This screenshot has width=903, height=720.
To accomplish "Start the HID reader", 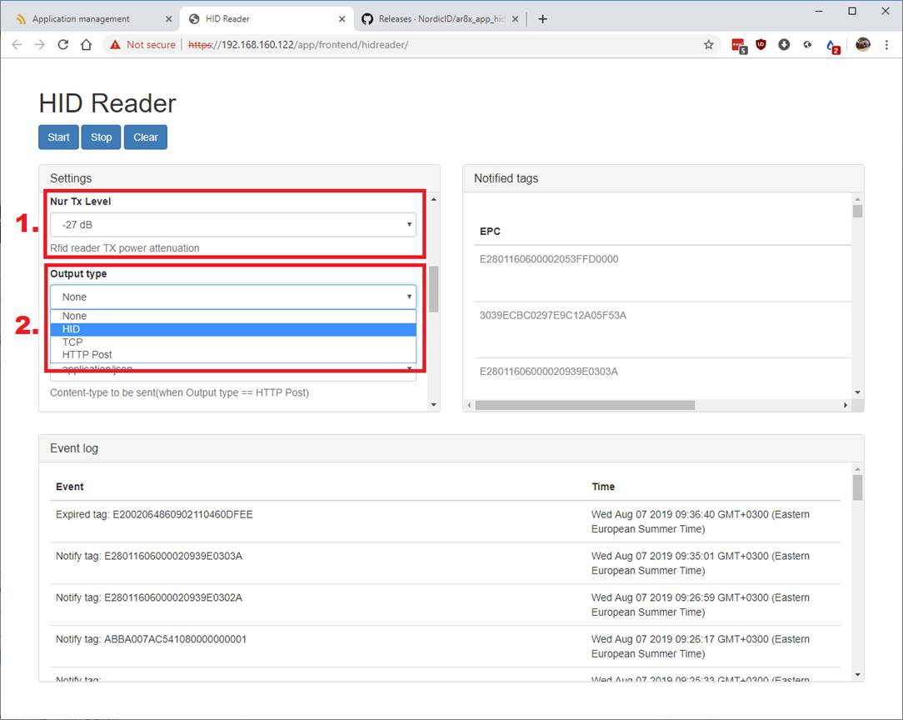I will [x=59, y=137].
